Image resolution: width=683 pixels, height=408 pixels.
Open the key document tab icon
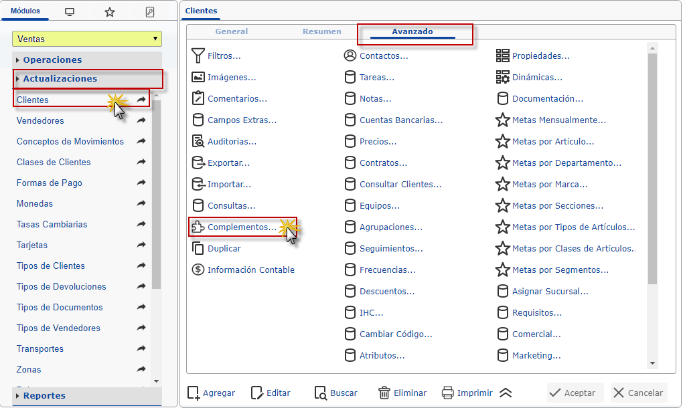[x=150, y=12]
